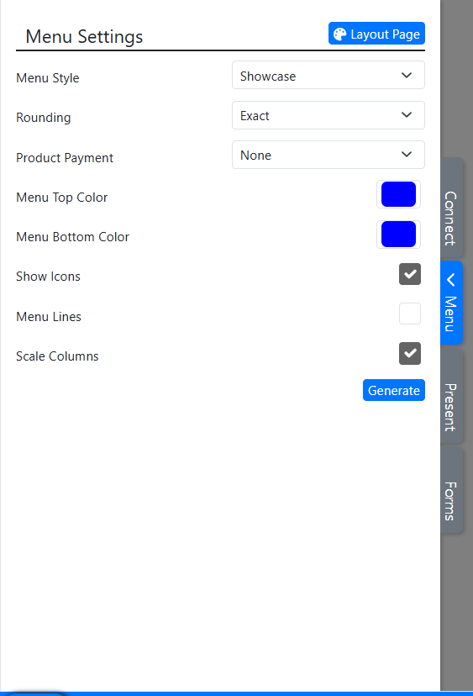Image resolution: width=473 pixels, height=696 pixels.
Task: Click the Menu Style dropdown arrow
Action: tap(407, 76)
